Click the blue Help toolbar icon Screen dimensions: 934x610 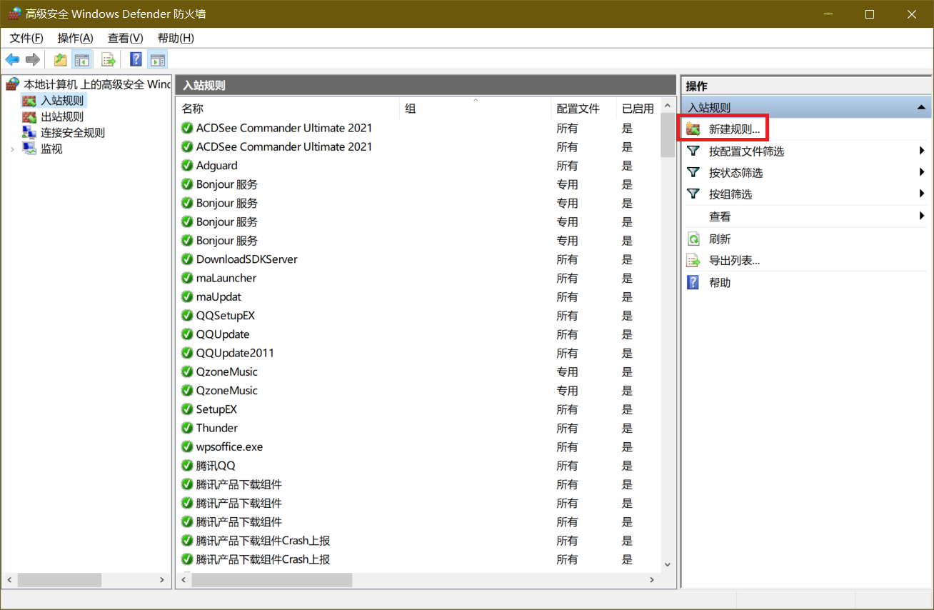tap(136, 59)
